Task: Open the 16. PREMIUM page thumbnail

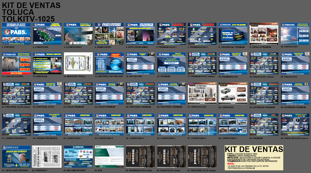Action: point(171,63)
